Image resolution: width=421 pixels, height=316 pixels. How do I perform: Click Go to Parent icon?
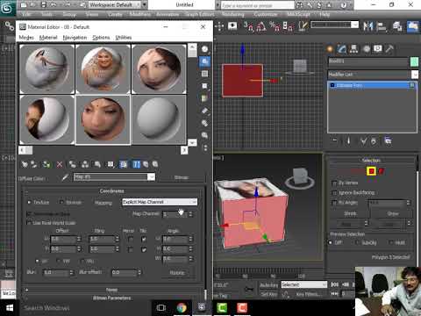(146, 164)
